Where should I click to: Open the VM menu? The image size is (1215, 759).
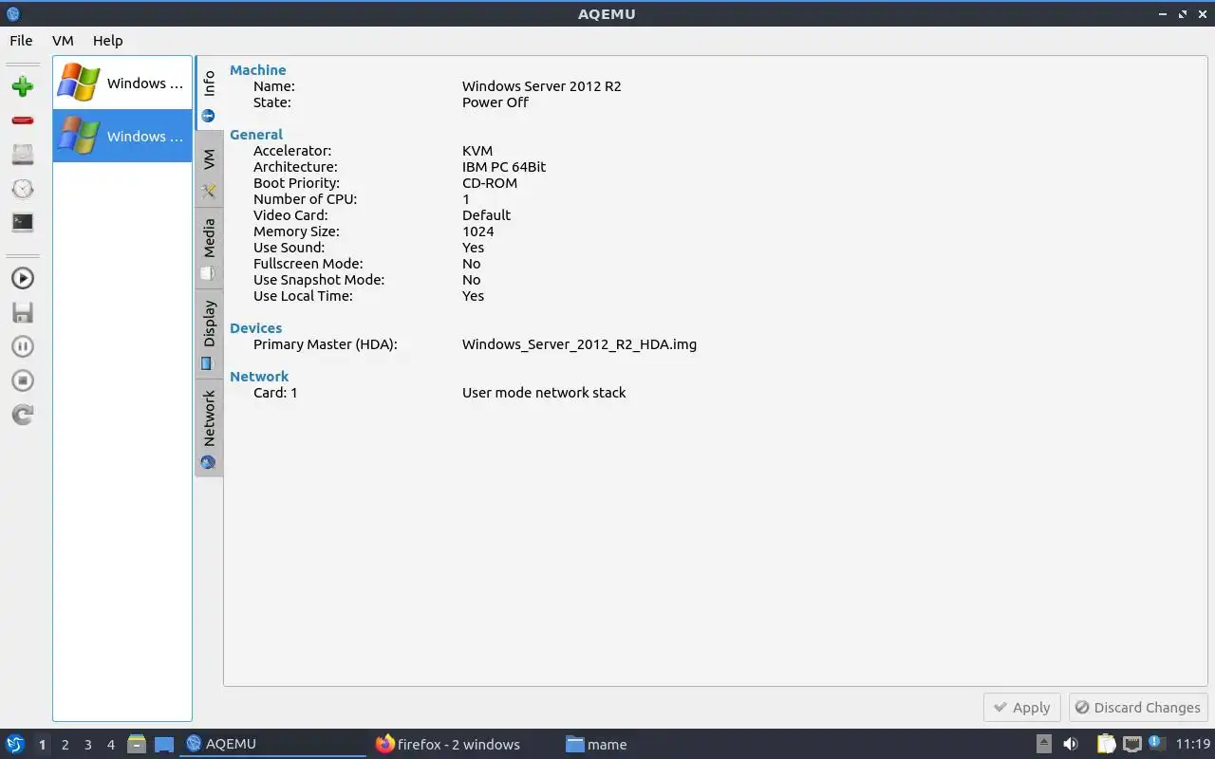point(63,41)
